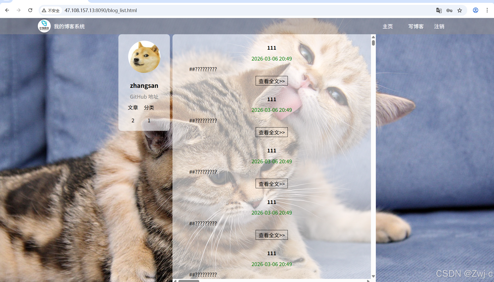494x282 pixels.
Task: Open the GitHub 地址 link
Action: 144,97
